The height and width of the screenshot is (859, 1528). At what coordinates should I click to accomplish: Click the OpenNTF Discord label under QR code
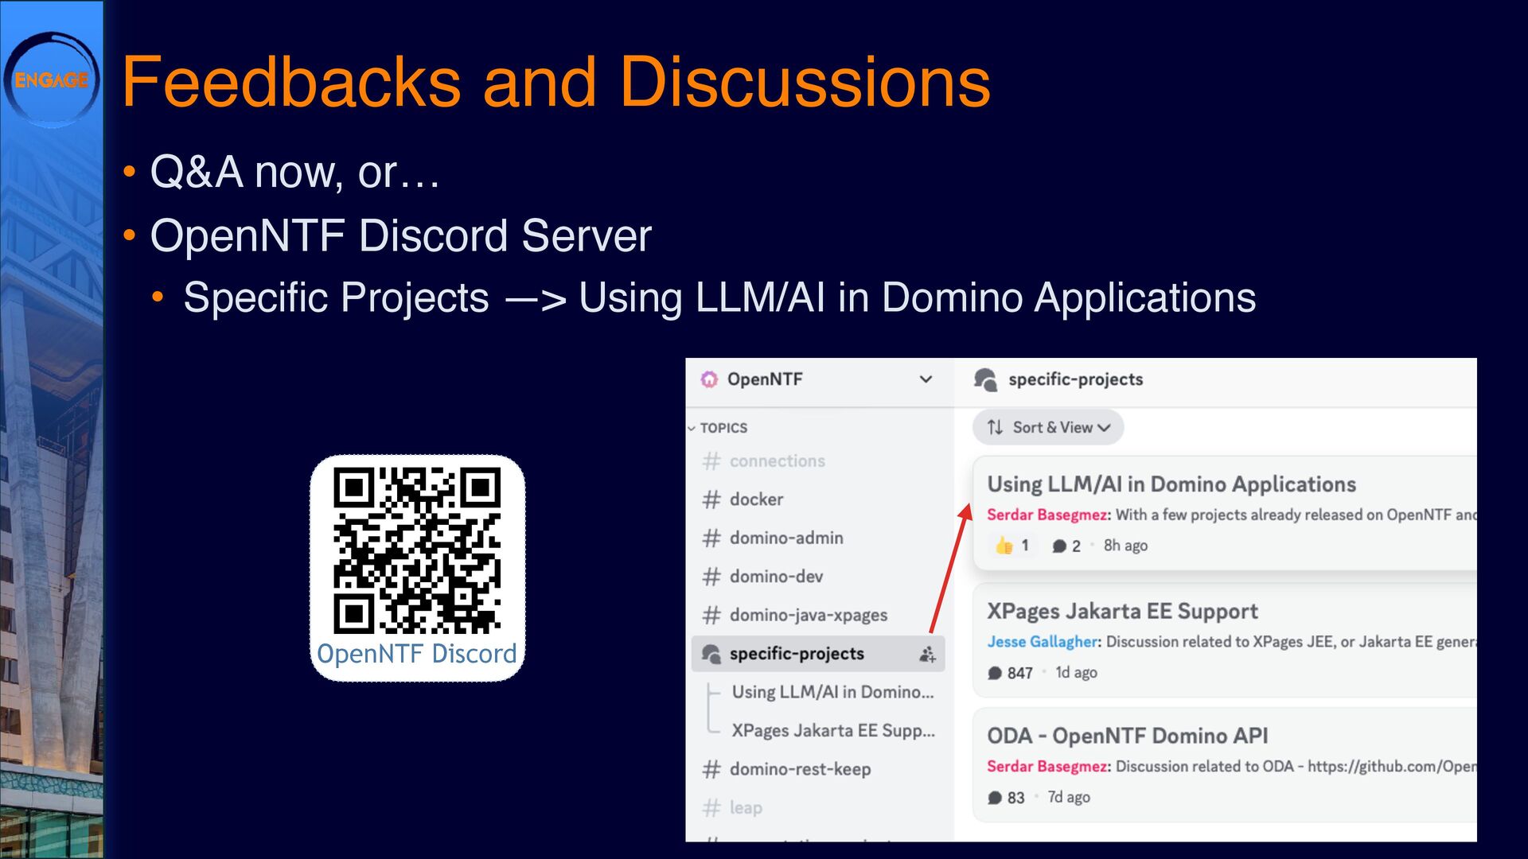click(x=417, y=654)
